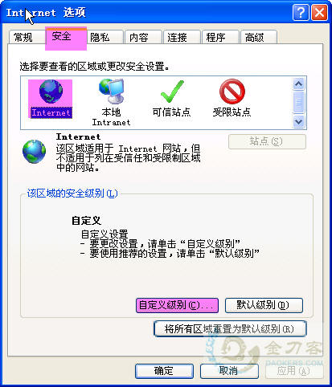Confirm with the 确定 button
This screenshot has width=332, height=387.
click(x=164, y=371)
